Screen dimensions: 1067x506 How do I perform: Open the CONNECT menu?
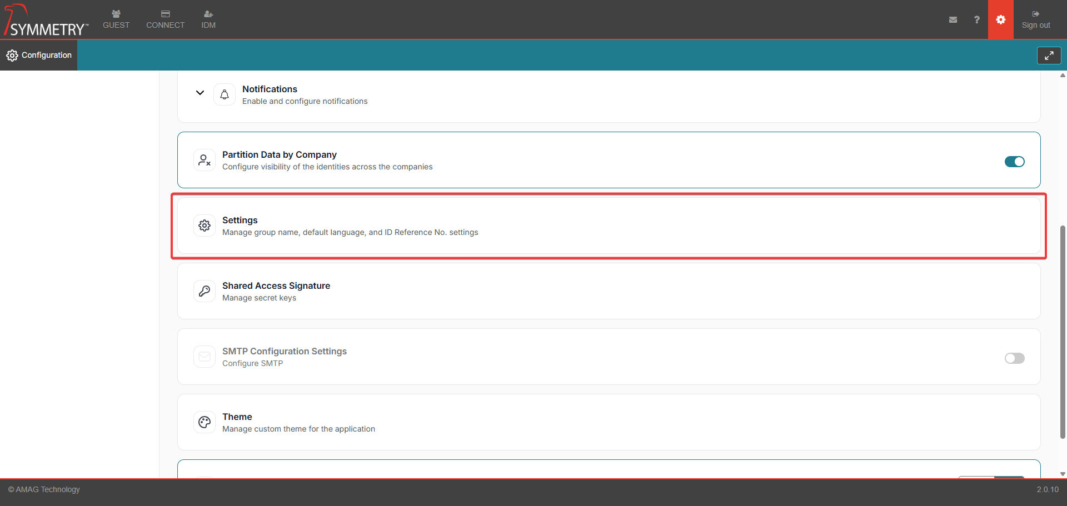(165, 19)
